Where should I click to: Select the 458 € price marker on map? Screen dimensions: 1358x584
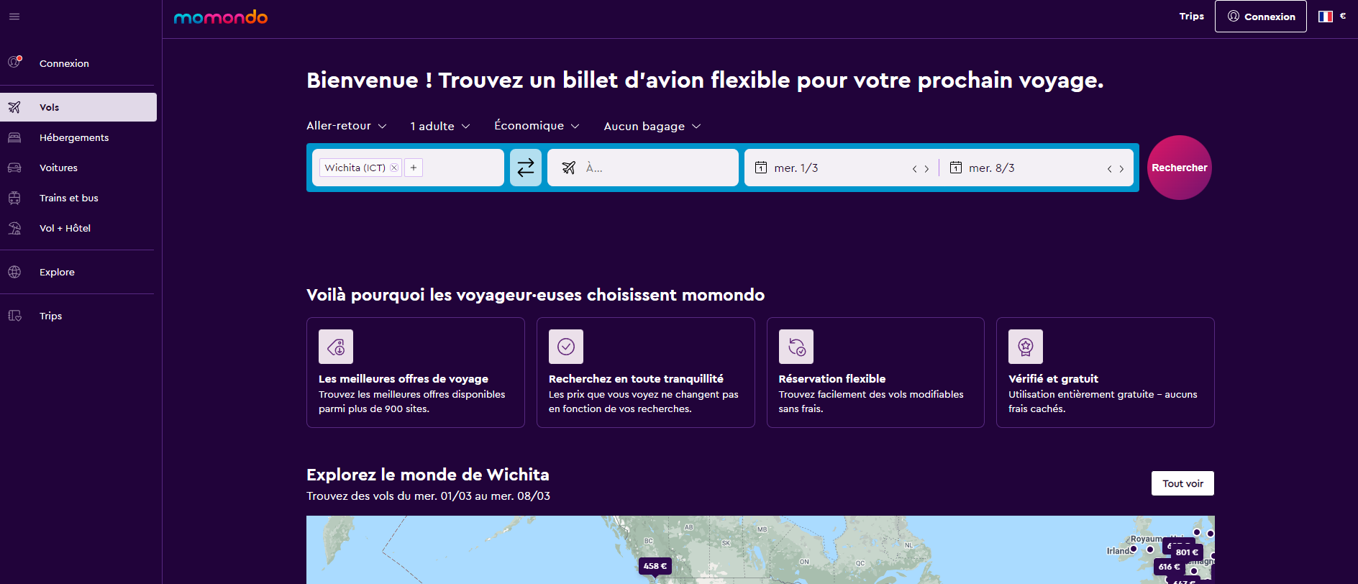coord(655,566)
